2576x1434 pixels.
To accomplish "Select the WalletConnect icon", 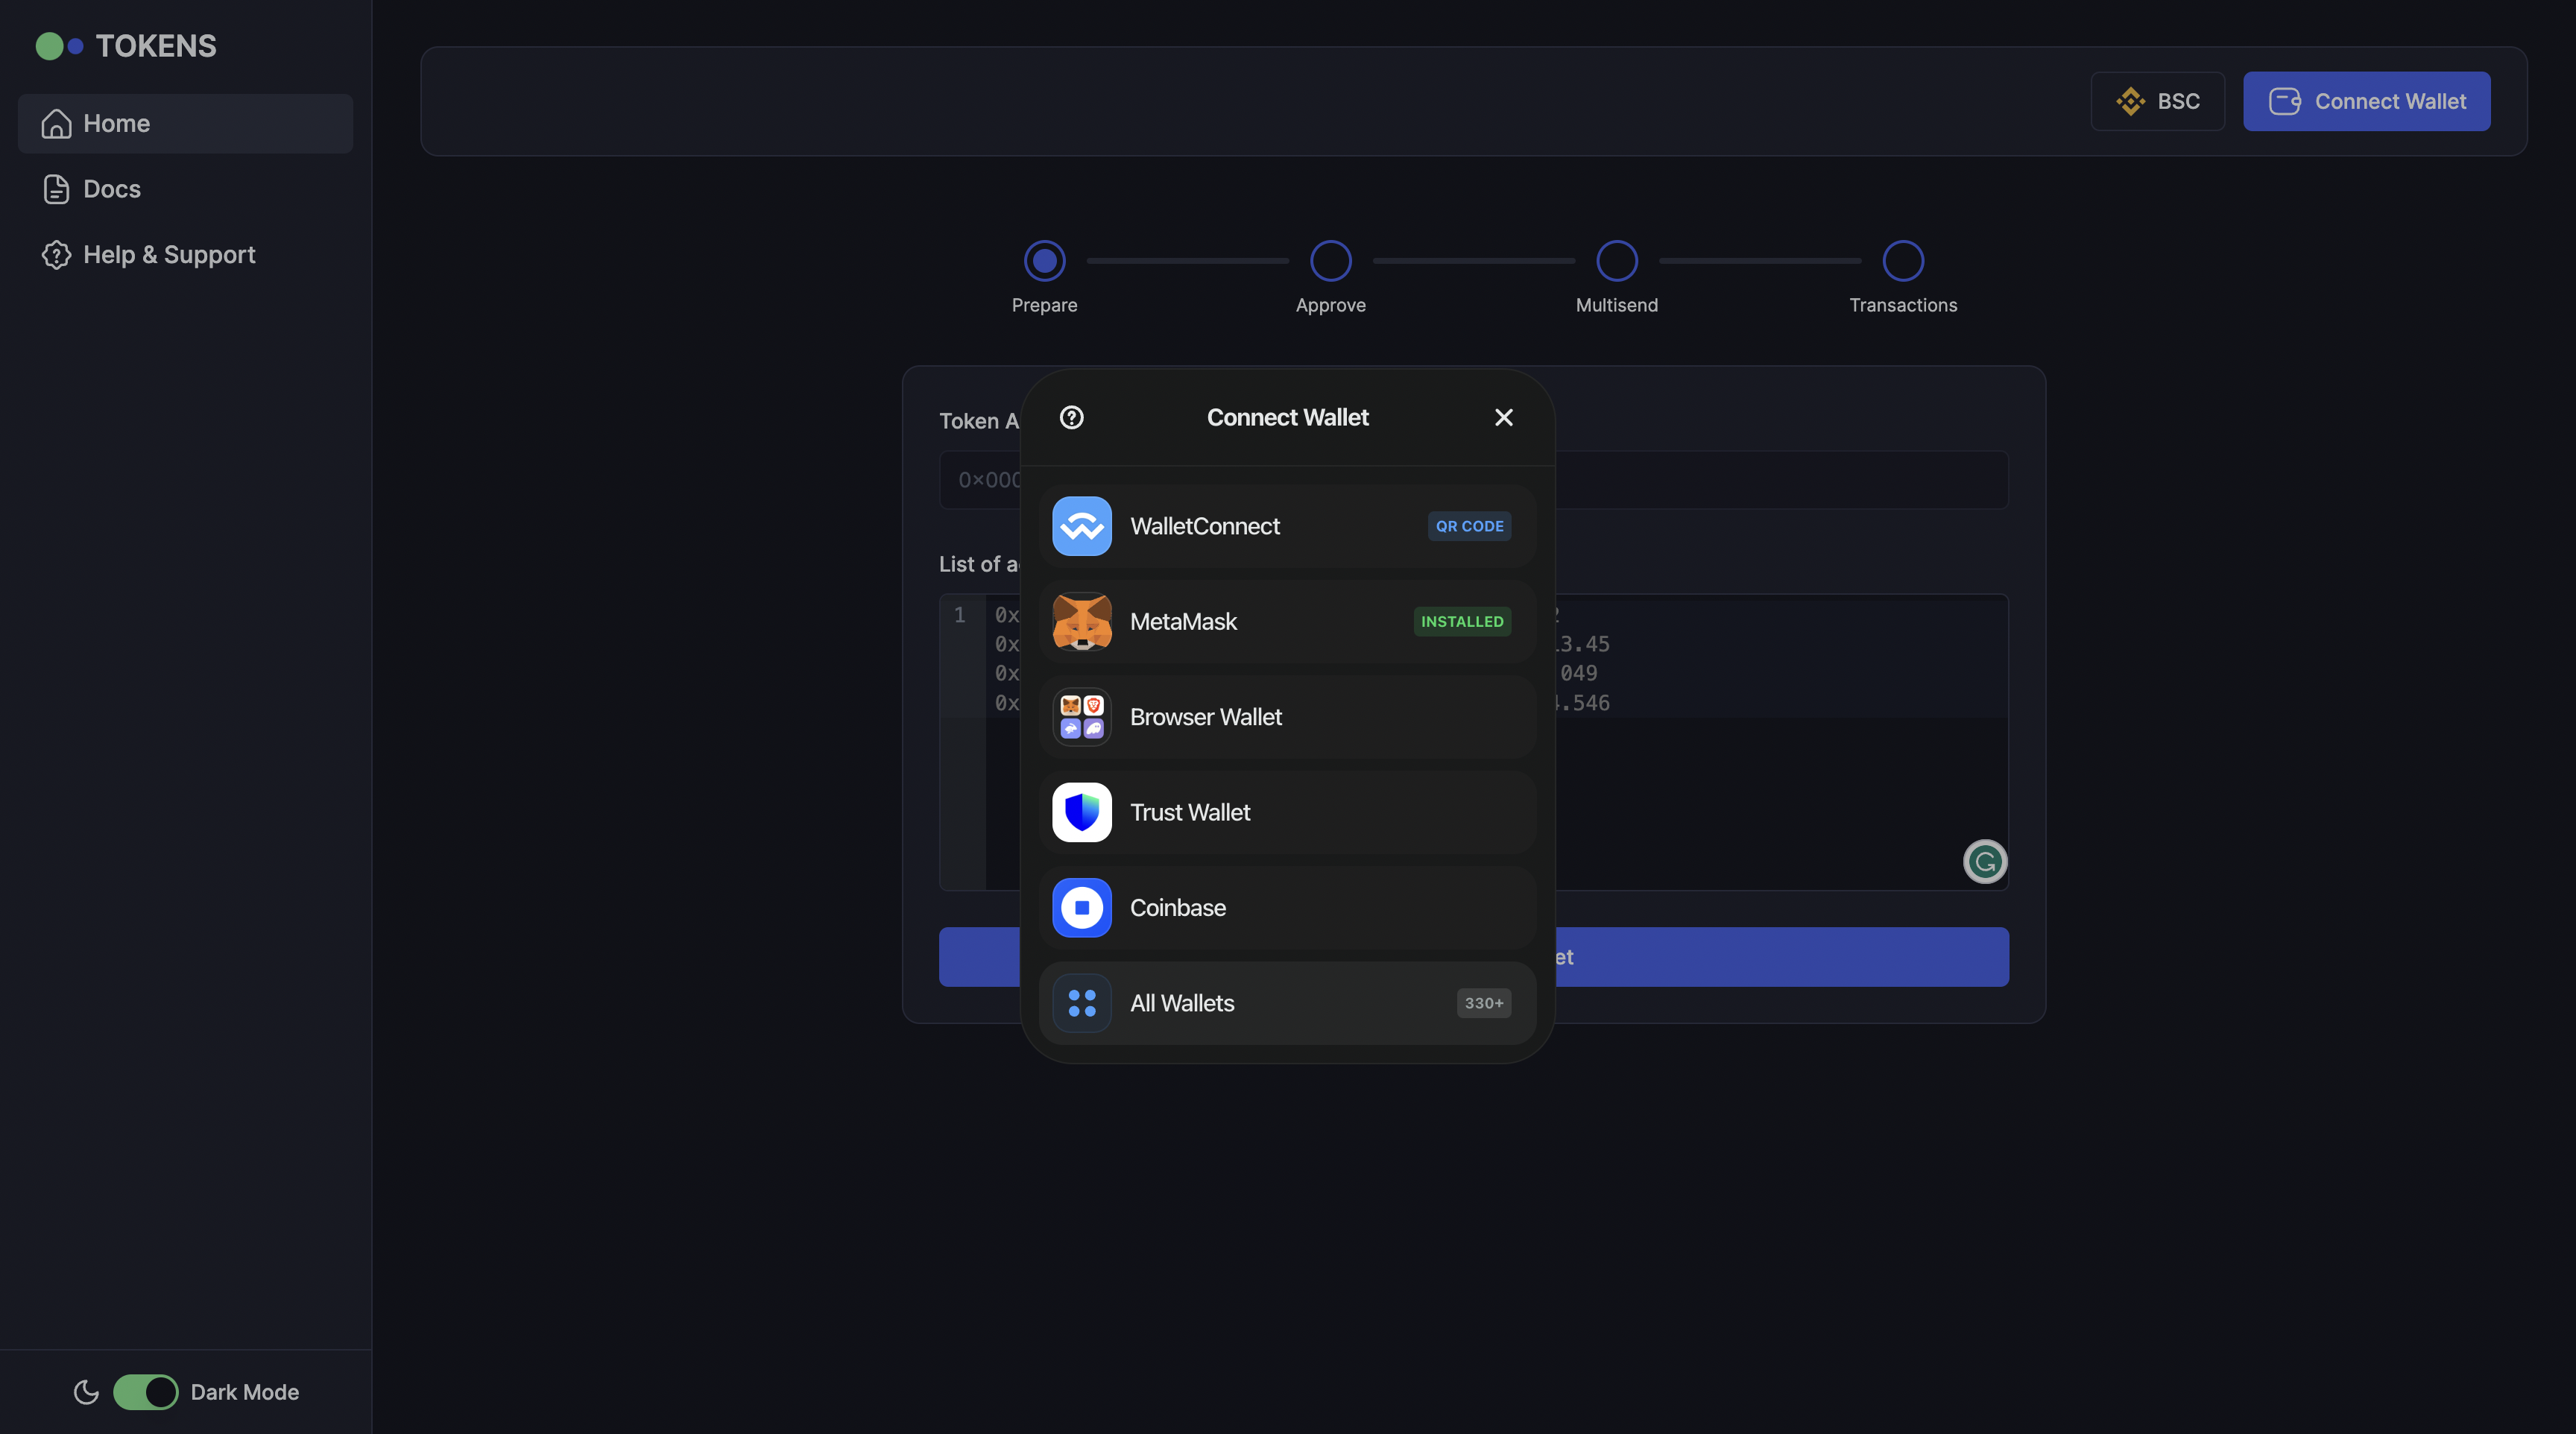I will [1081, 526].
